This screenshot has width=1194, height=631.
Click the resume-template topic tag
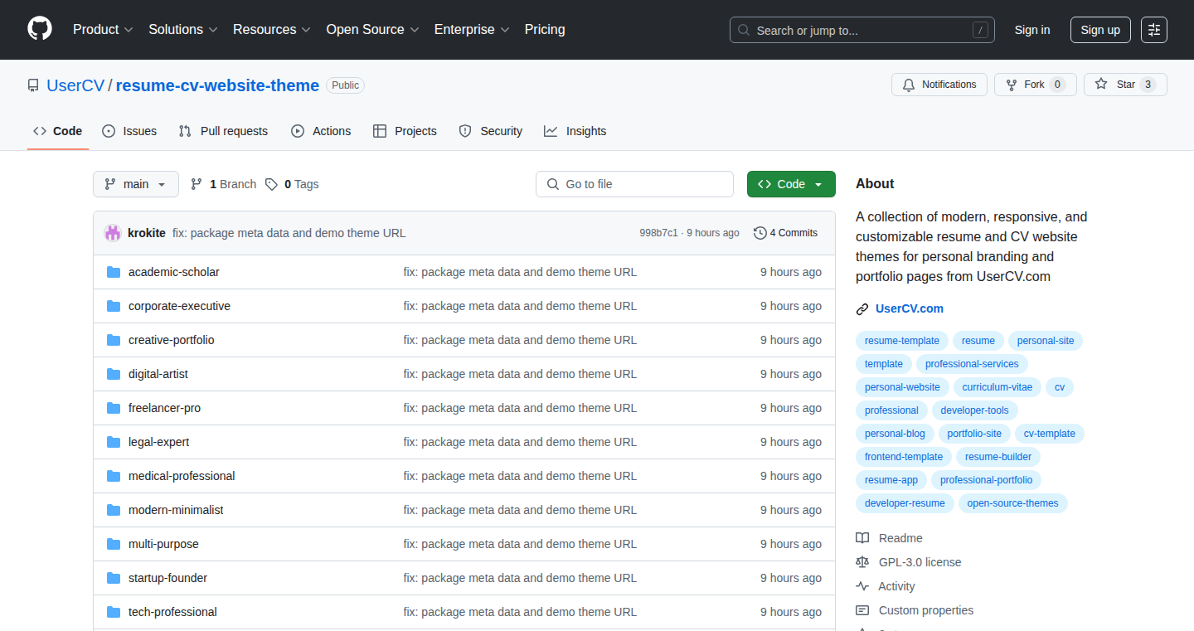[902, 341]
